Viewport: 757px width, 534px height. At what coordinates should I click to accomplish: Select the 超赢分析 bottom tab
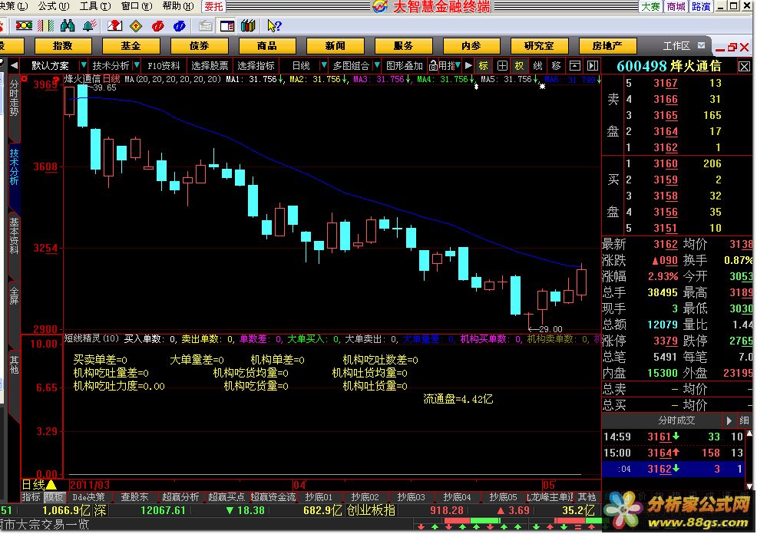click(x=180, y=497)
